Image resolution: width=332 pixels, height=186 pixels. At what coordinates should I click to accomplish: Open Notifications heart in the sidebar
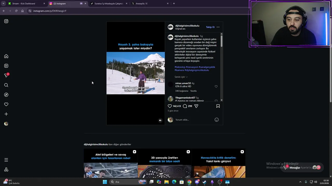pyautogui.click(x=6, y=104)
